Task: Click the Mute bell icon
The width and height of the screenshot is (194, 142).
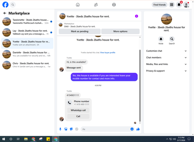Action: [161, 39]
